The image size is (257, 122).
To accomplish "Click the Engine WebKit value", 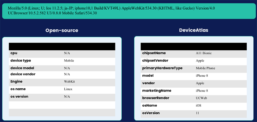I will [x=69, y=82].
